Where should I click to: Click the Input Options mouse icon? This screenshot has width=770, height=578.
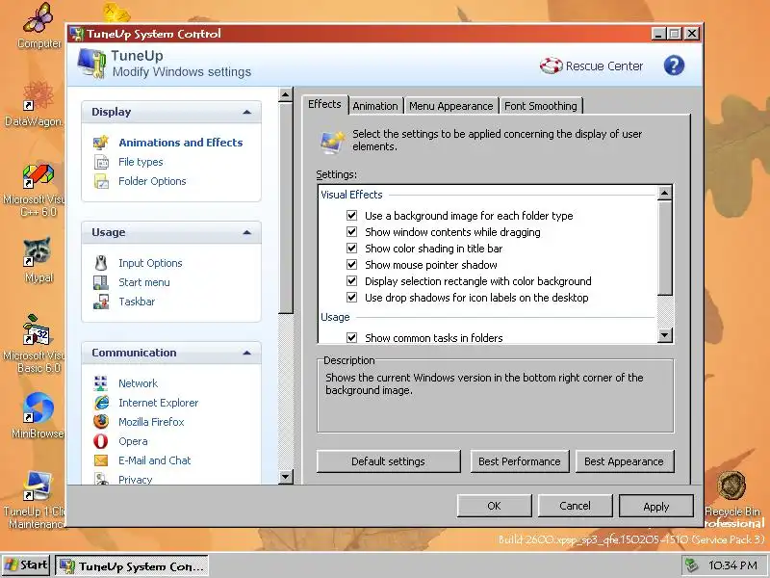[x=101, y=263]
